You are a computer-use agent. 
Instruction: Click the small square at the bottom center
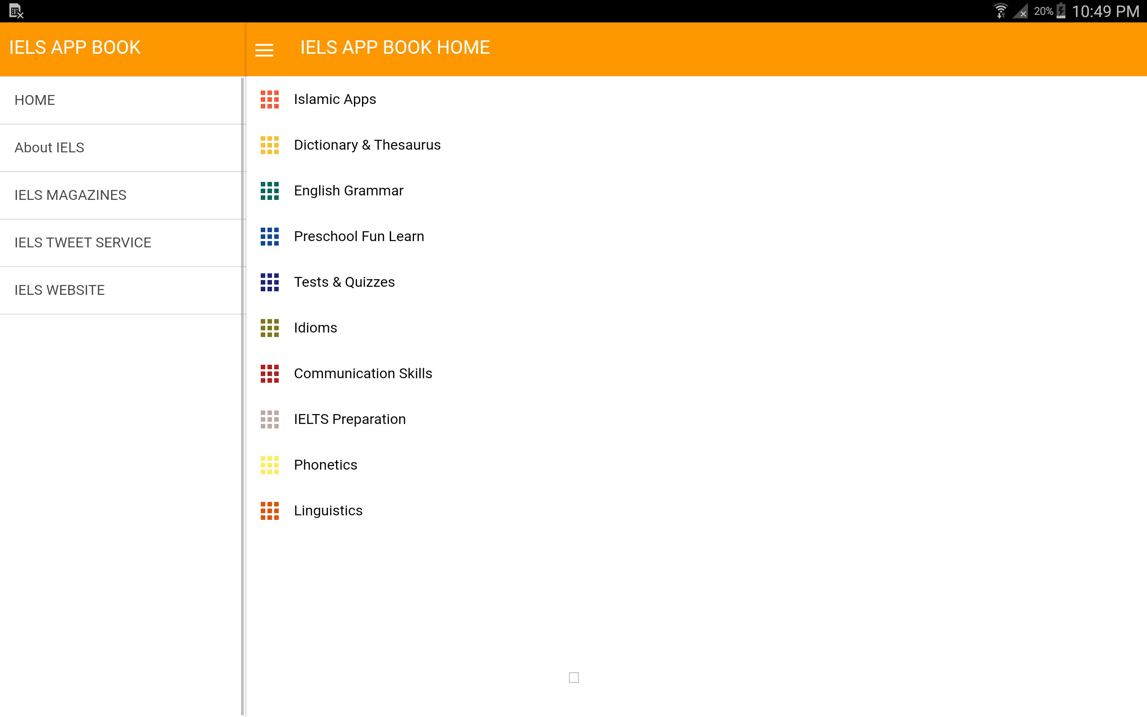(573, 677)
